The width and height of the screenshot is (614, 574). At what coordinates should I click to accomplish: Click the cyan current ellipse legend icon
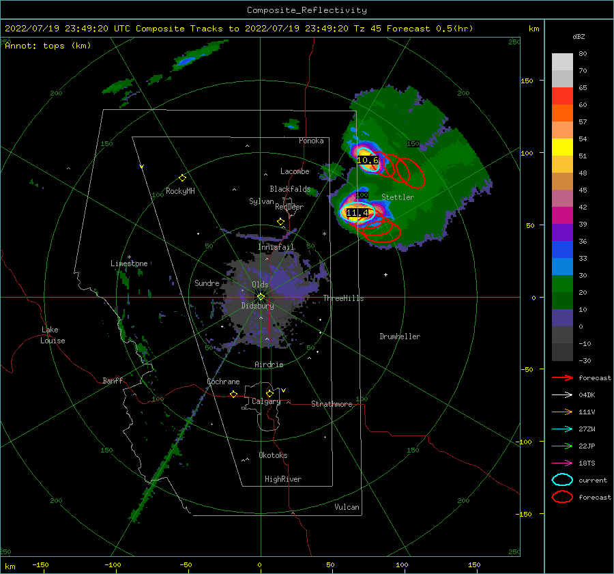point(562,480)
